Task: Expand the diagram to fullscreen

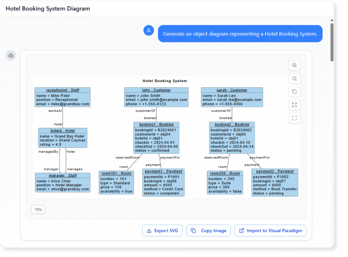Action: [x=294, y=105]
